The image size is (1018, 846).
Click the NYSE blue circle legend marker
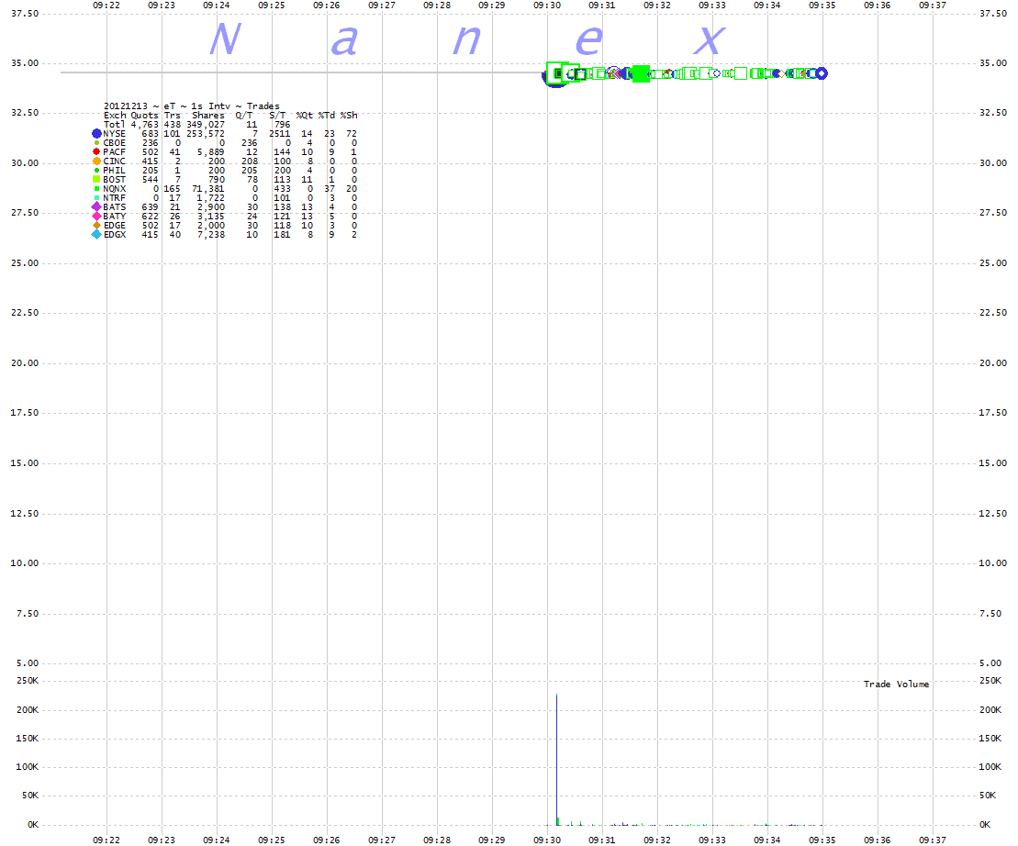pos(96,134)
